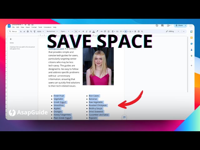
Task: Open the Tools menu
Action: [x=40, y=27]
